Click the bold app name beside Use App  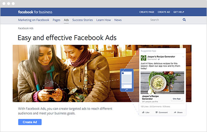[150, 97]
